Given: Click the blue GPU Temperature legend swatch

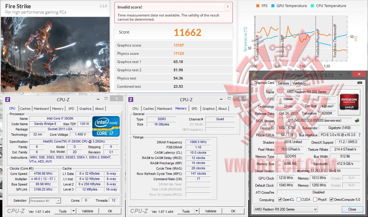Looking at the screenshot, I should pos(273,6).
